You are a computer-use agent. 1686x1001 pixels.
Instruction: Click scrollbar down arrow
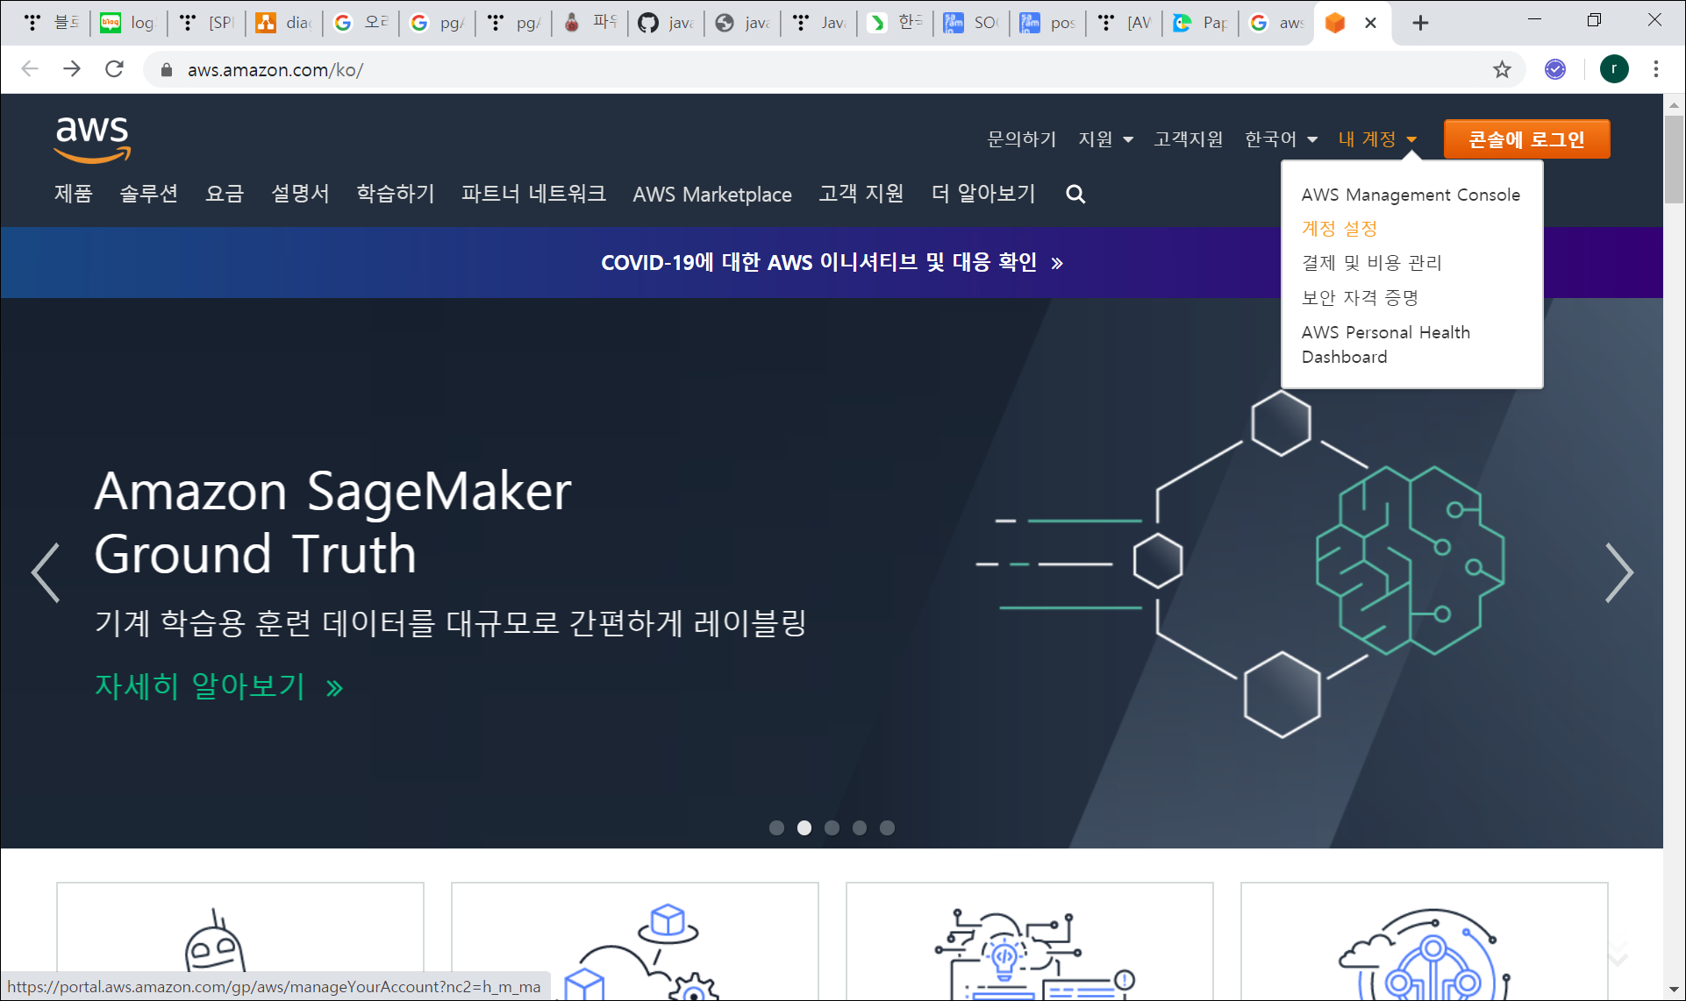1674,990
